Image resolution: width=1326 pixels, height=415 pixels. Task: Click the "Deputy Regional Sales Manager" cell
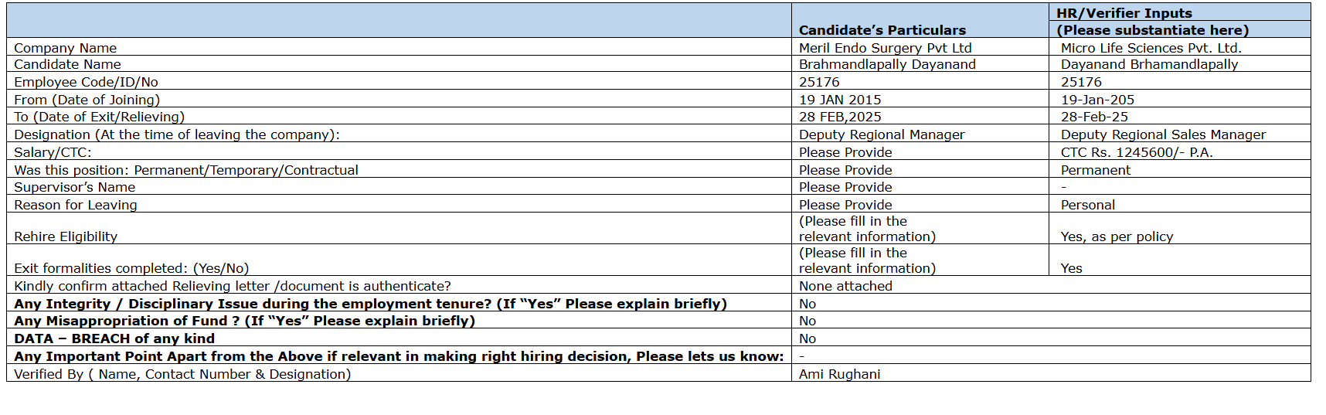[1163, 134]
